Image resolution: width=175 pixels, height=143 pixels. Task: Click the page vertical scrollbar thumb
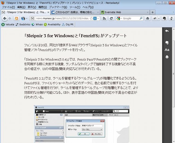pyautogui.click(x=174, y=74)
